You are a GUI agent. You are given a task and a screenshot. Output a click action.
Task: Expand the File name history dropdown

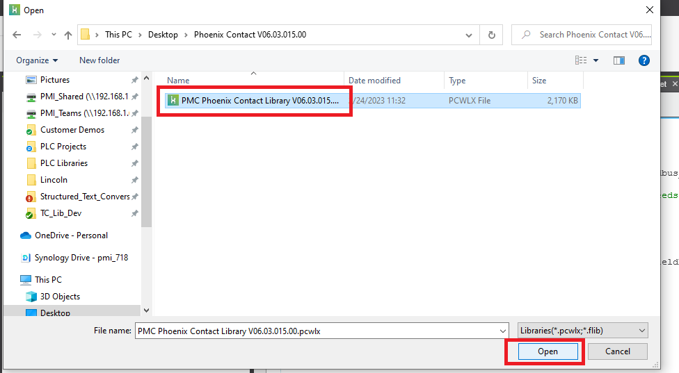tap(503, 331)
